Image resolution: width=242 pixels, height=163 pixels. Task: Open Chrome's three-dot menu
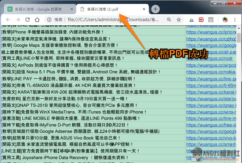235,20
